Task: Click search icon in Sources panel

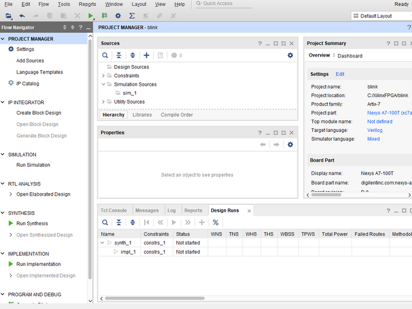Action: click(x=106, y=55)
